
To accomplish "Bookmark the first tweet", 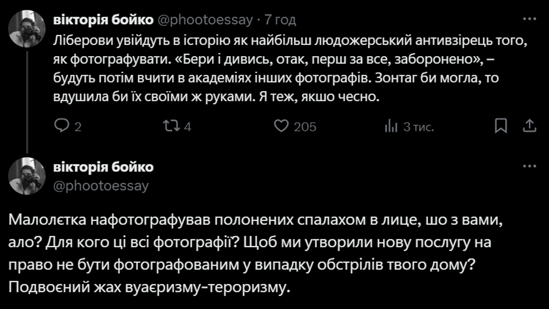I will point(501,126).
